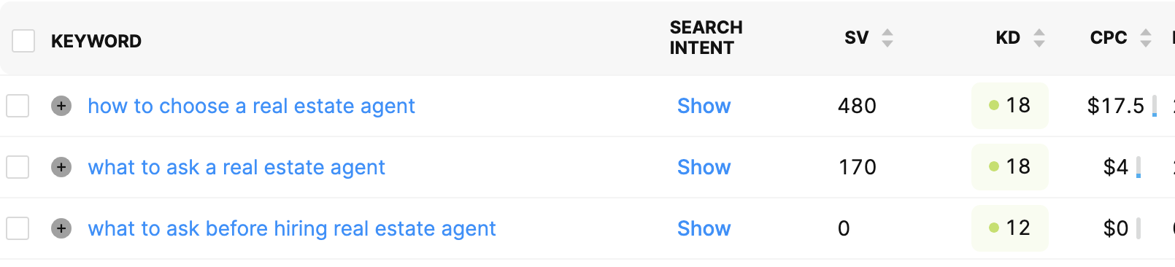Click plus icon beside 'what to ask a real estate agent'
1175x267 pixels.
(x=61, y=167)
